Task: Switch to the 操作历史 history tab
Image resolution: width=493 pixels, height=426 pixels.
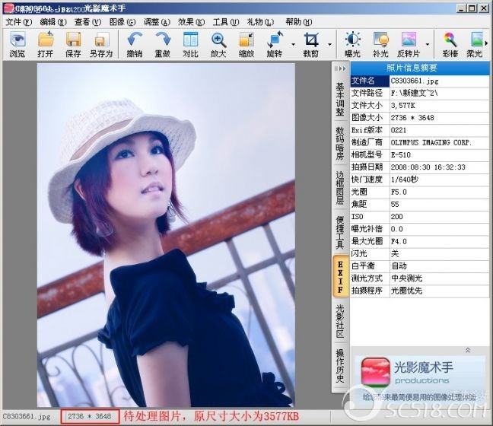Action: point(340,366)
